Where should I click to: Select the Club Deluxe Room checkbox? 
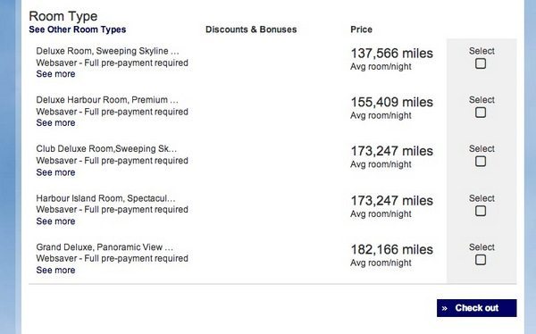click(x=481, y=162)
